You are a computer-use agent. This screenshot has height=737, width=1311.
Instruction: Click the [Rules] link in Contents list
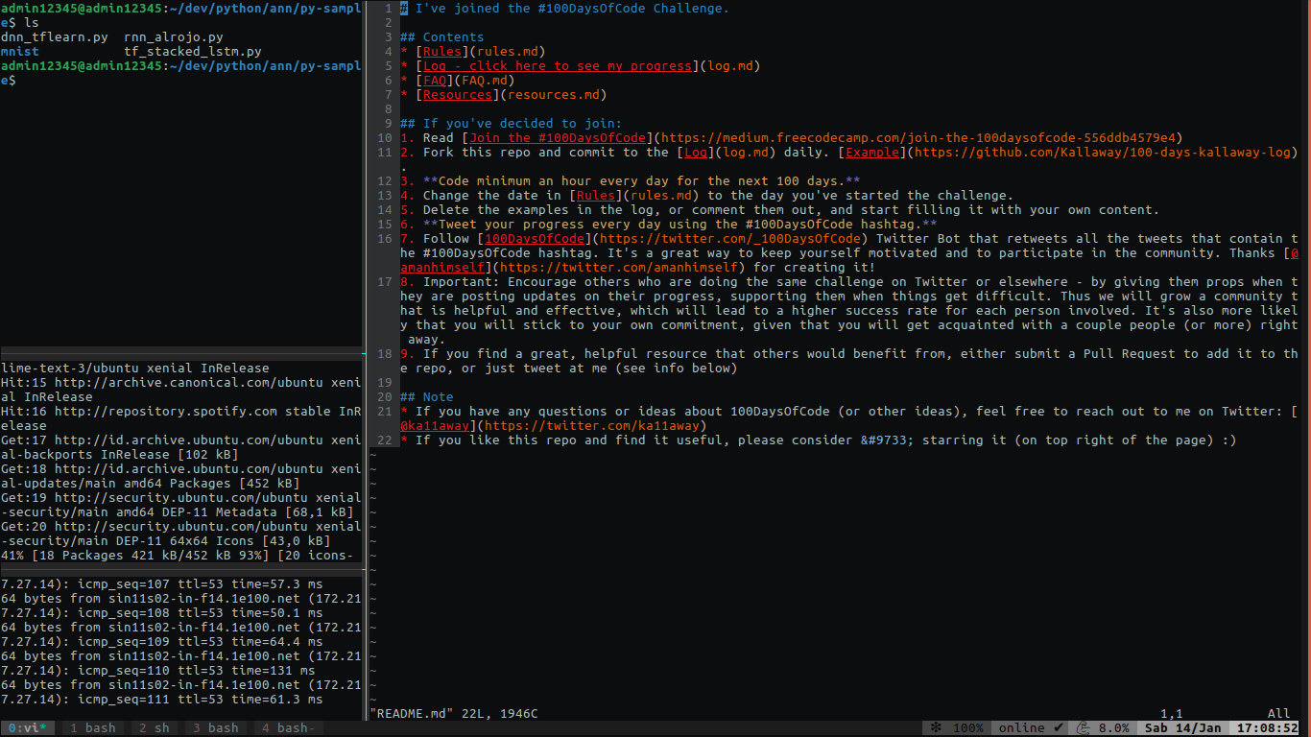442,52
